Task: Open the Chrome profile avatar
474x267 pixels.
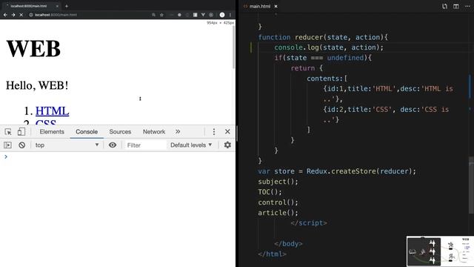Action: 222,15
